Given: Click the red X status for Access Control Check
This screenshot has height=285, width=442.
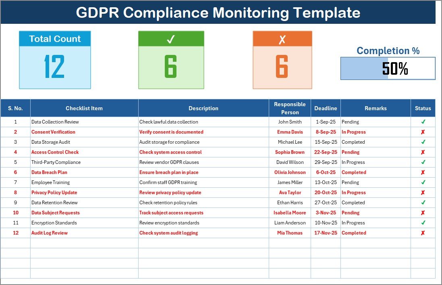Looking at the screenshot, I should 423,152.
